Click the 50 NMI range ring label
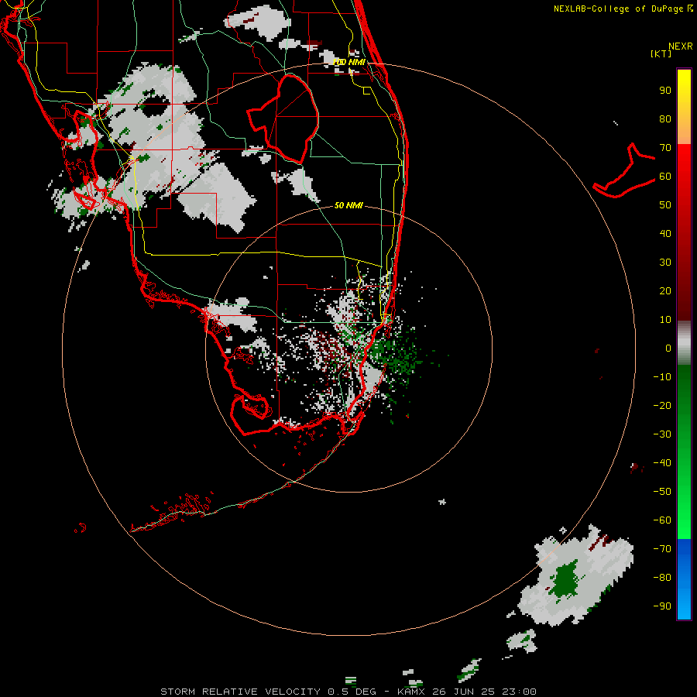This screenshot has width=697, height=697. pos(348,205)
